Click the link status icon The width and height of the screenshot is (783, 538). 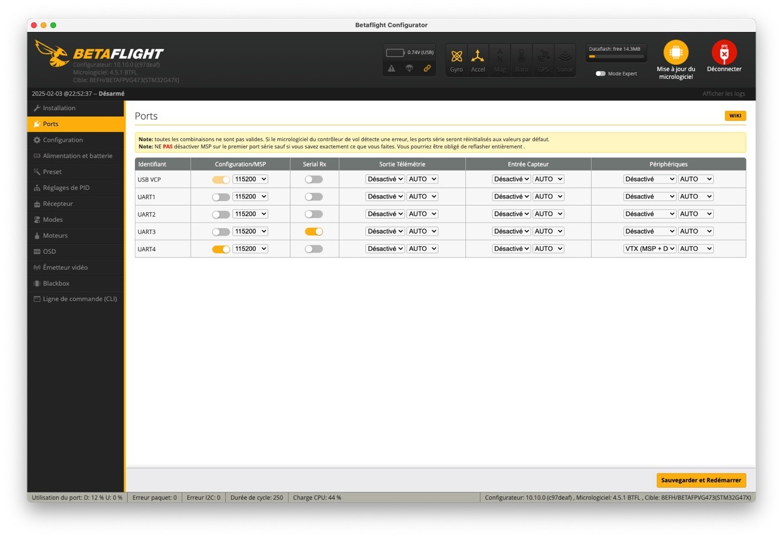coord(427,68)
